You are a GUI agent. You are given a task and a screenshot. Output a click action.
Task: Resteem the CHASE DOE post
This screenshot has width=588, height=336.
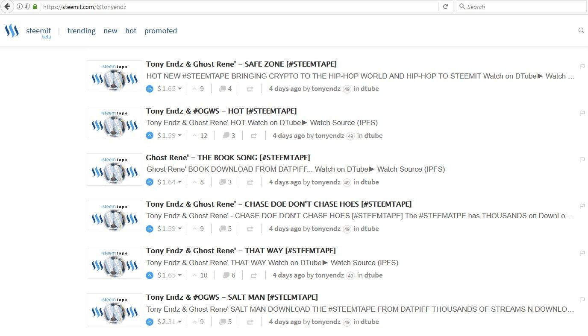tap(250, 229)
